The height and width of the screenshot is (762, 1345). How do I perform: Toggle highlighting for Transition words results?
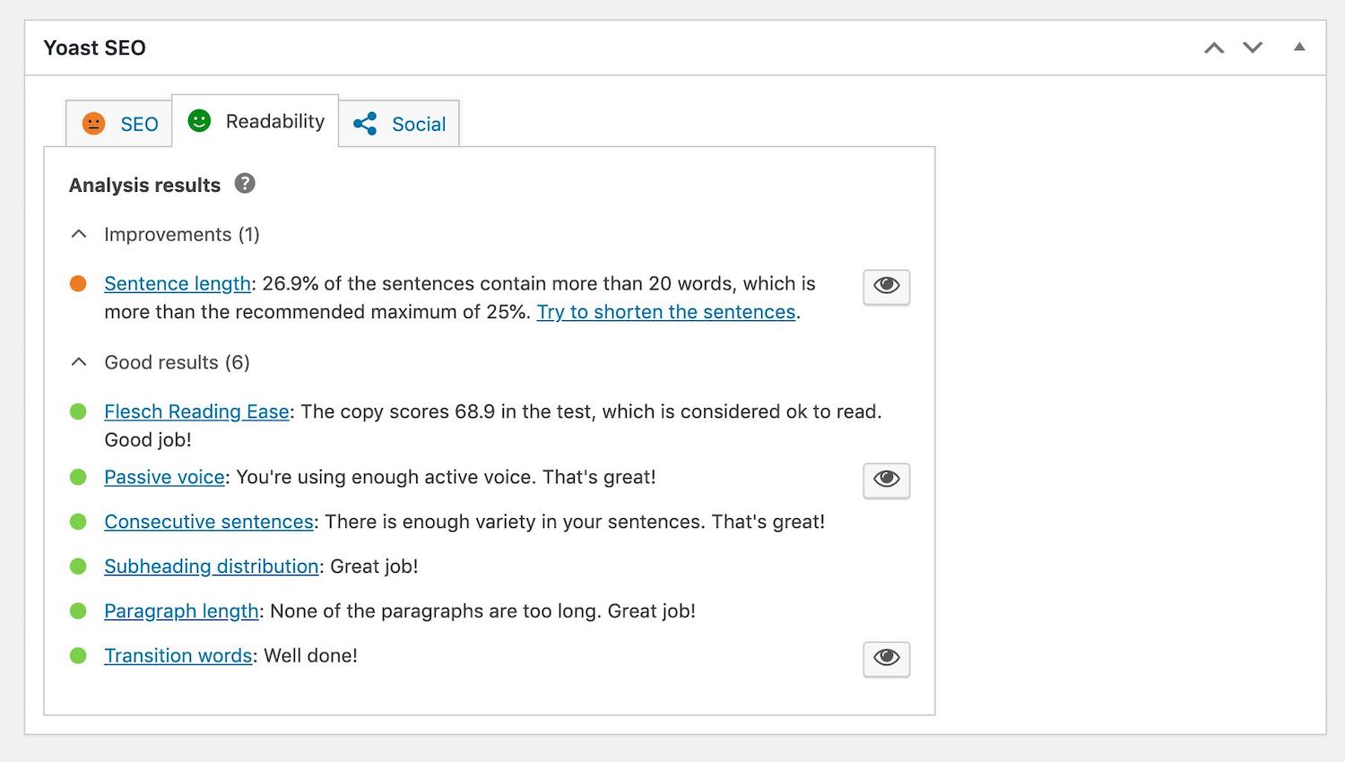(x=886, y=658)
